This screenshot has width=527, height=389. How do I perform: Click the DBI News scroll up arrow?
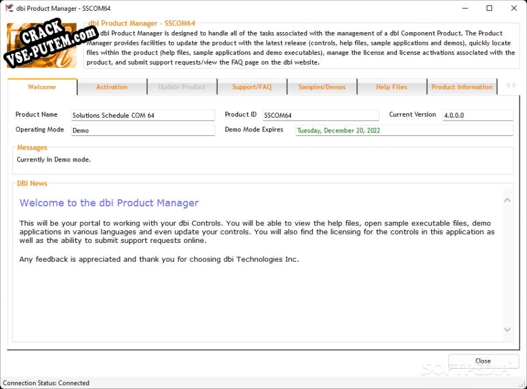tap(508, 200)
